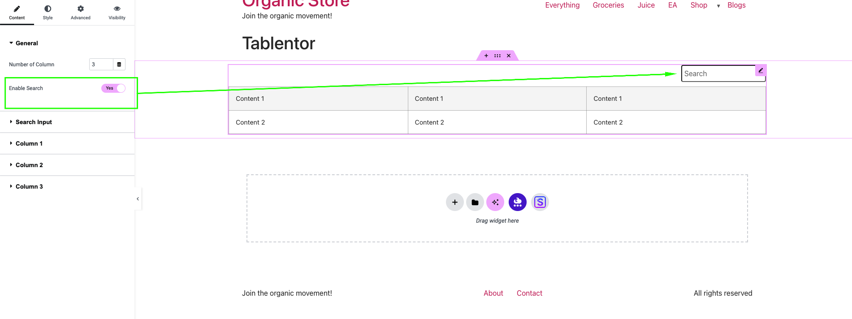Click the add section plus icon on the container handle
852x319 pixels.
tap(486, 56)
